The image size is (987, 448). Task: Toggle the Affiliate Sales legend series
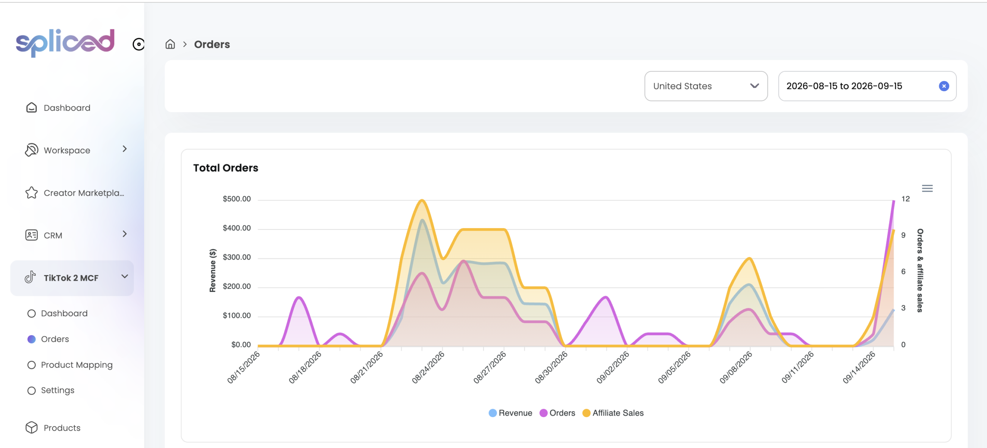pyautogui.click(x=613, y=413)
